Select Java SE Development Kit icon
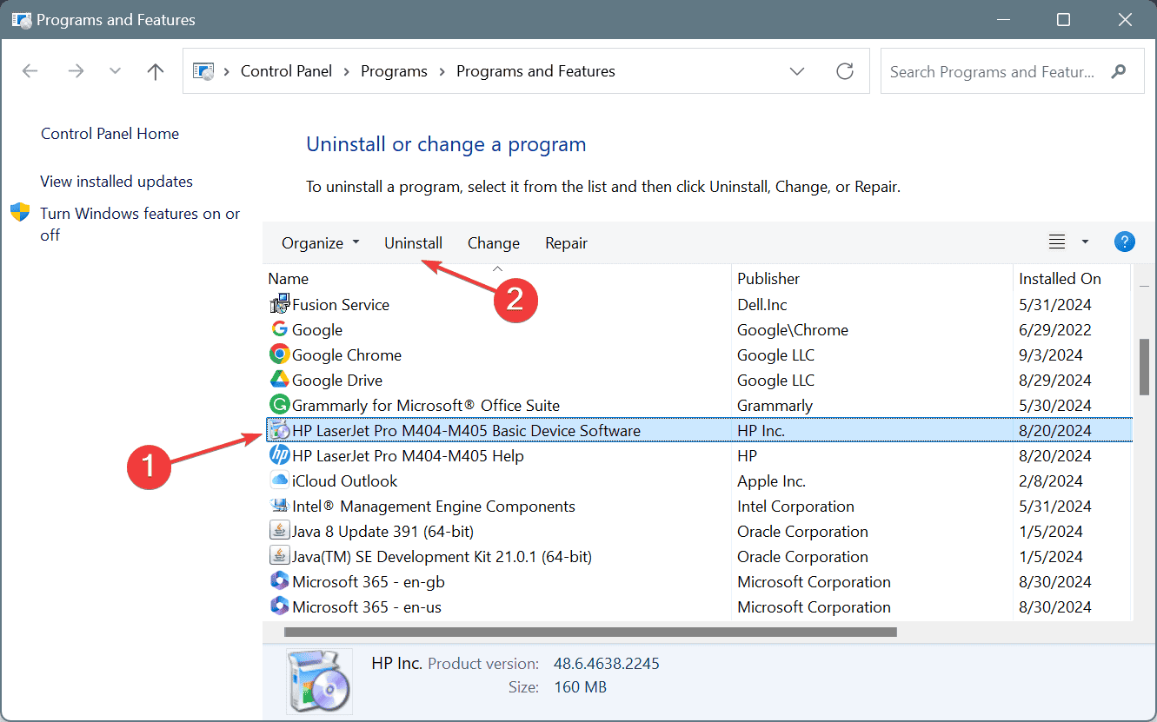The height and width of the screenshot is (722, 1157). point(279,557)
